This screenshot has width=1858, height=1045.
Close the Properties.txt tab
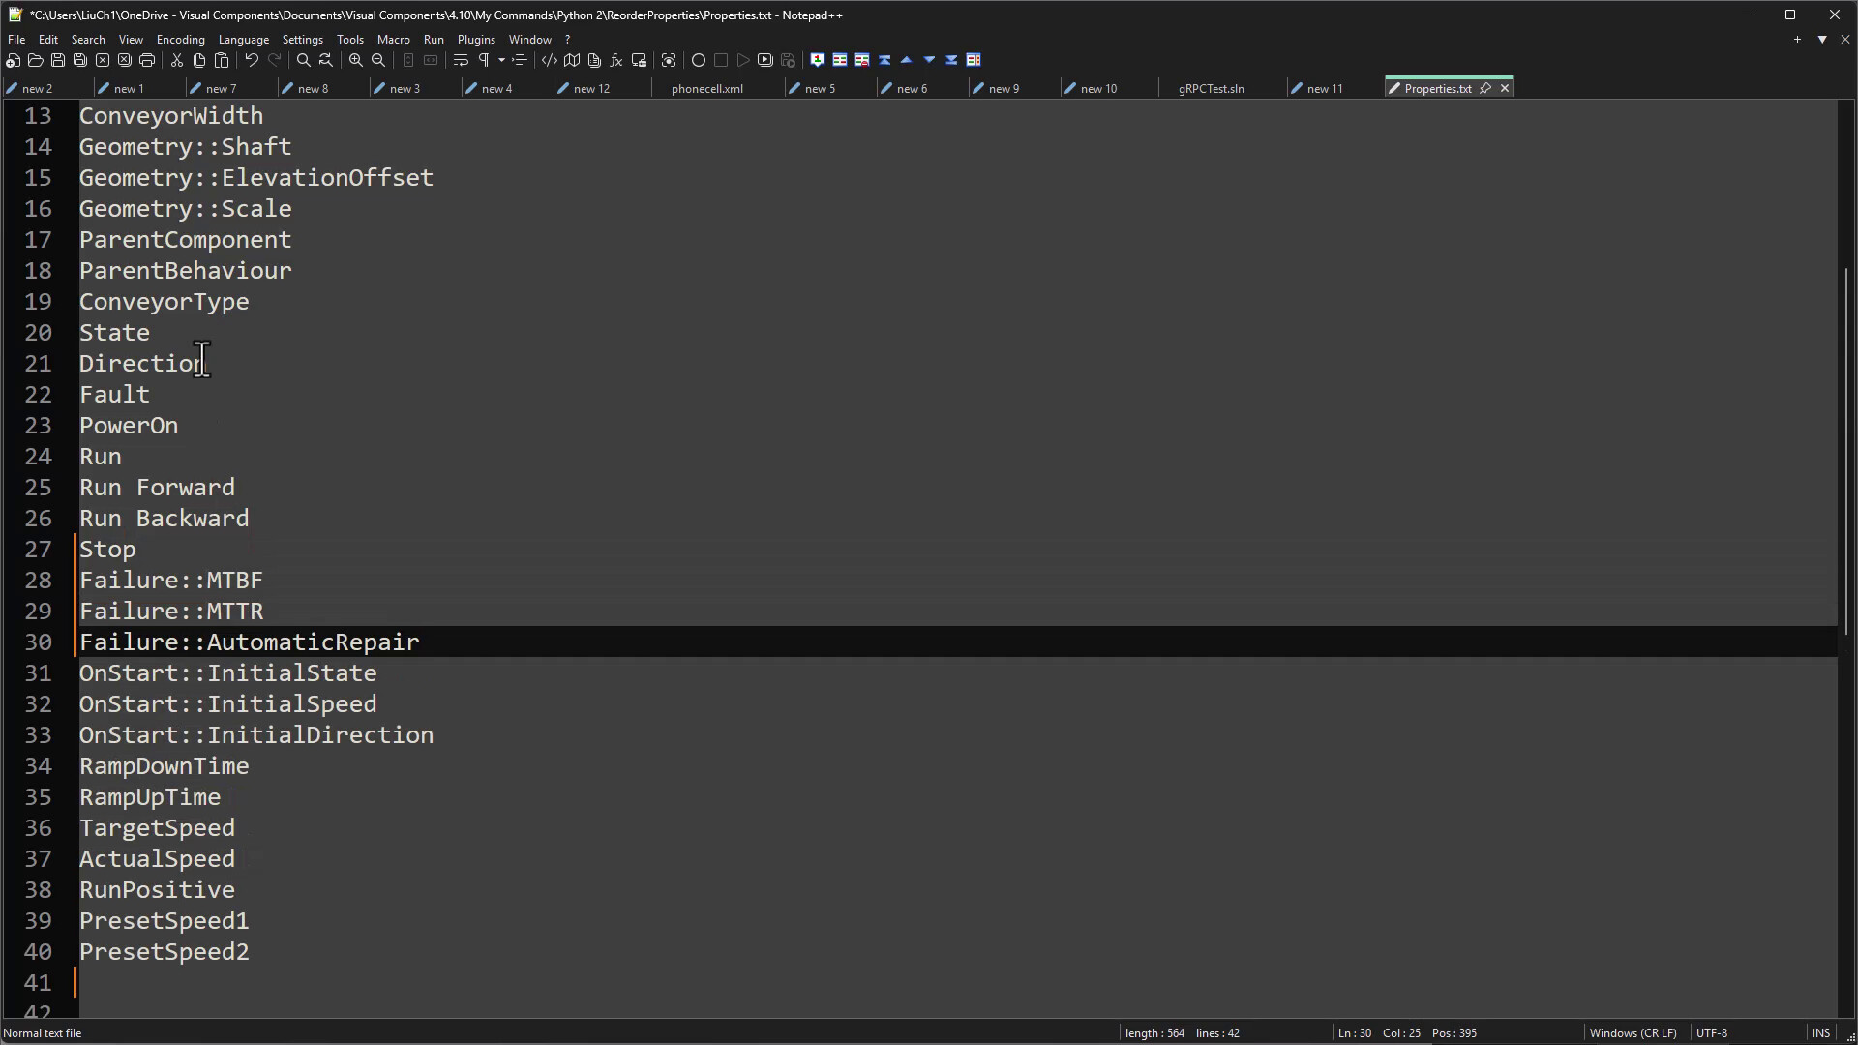1505,88
